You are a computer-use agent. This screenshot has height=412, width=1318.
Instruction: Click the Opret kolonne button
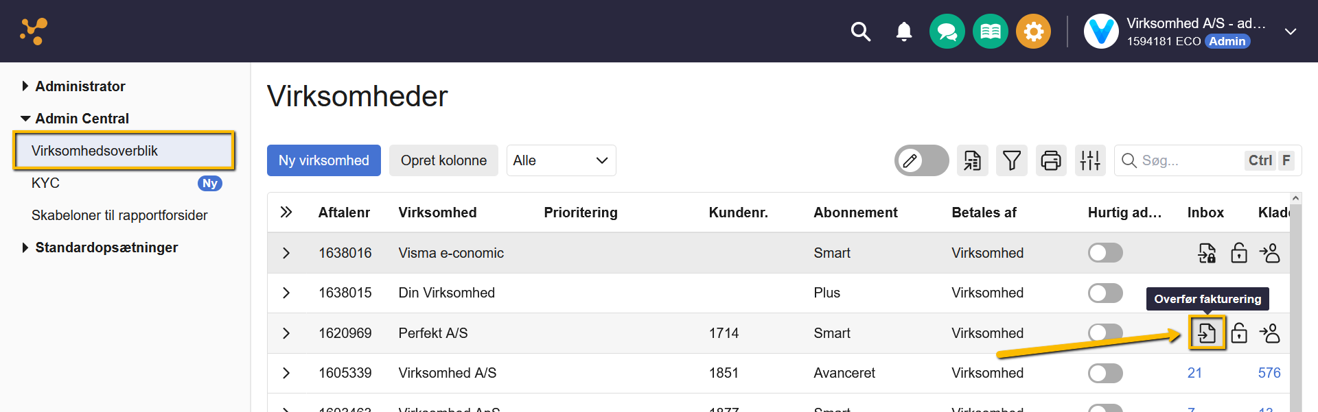point(443,161)
